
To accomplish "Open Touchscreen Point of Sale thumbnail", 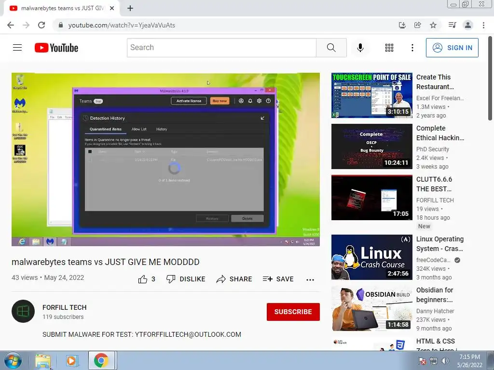I will click(x=372, y=96).
